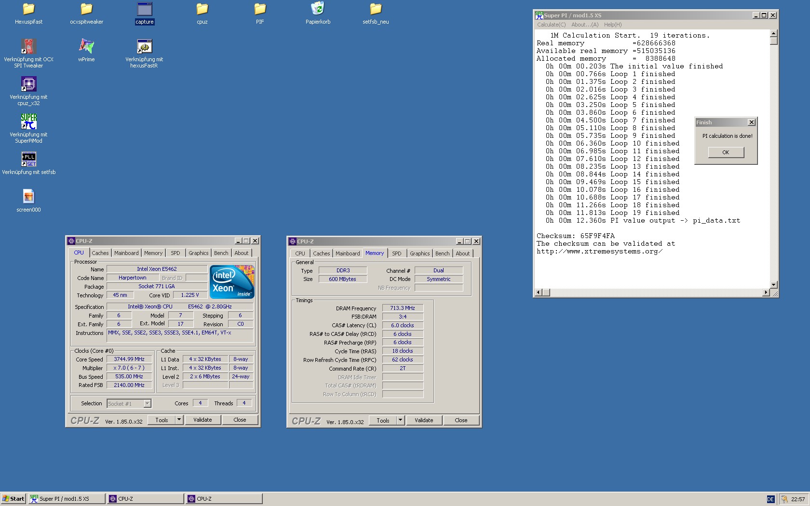Open the Hexuspifast folder icon
Screen dimensions: 810x506
[28, 10]
